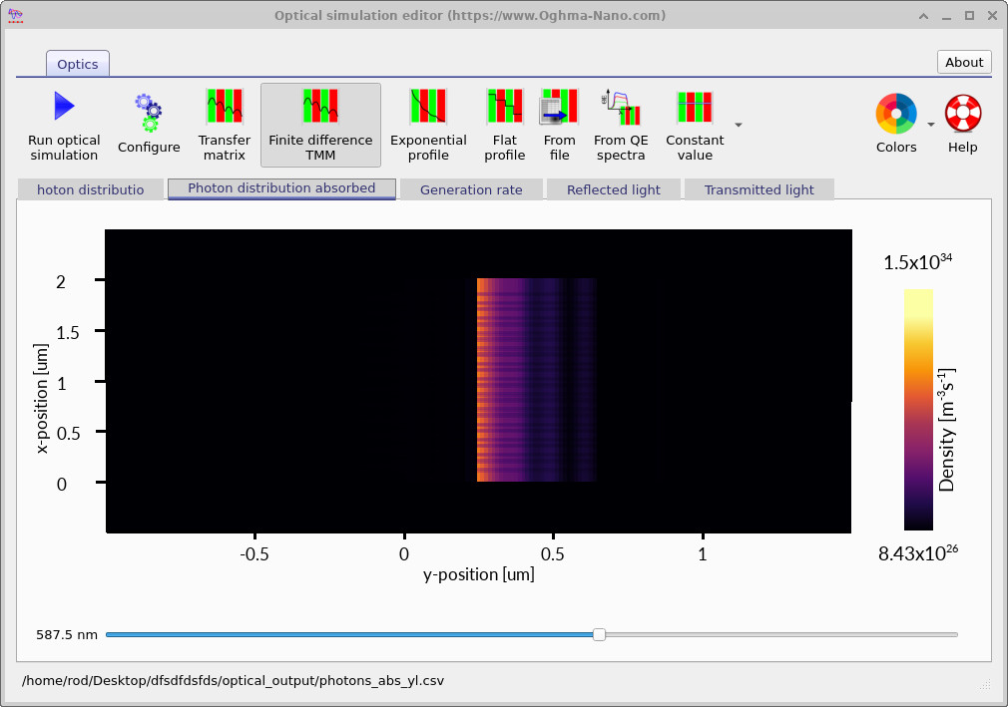Click the x-position [um] axis label
This screenshot has width=1008, height=707.
41,399
